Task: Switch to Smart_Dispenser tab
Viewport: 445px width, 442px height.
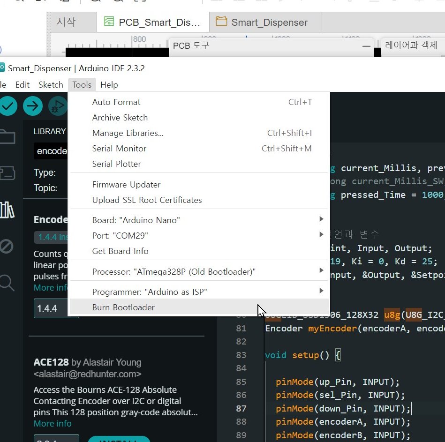Action: tap(265, 22)
